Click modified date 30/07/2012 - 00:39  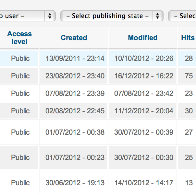[144, 132]
